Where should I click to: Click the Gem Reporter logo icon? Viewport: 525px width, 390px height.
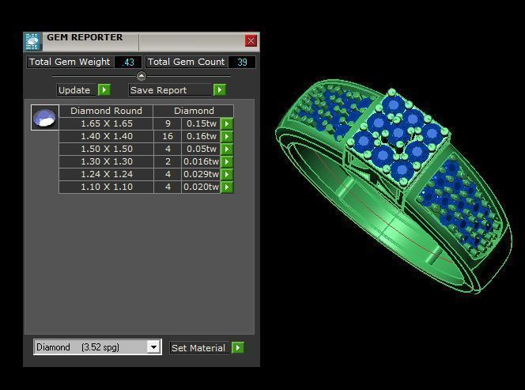coord(33,42)
